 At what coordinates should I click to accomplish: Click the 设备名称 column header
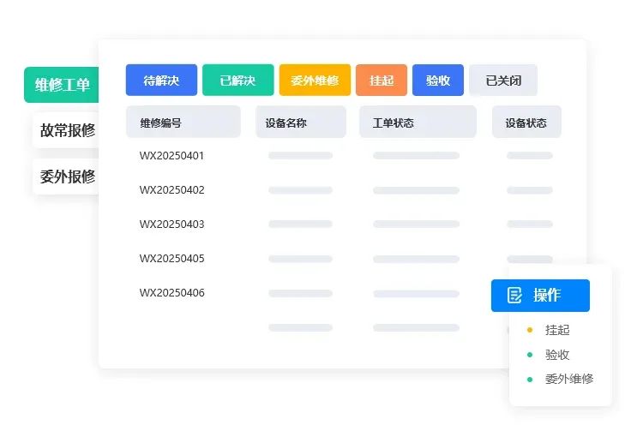(x=301, y=123)
